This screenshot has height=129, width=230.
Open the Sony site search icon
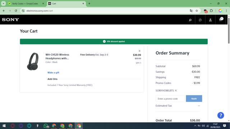point(190,20)
